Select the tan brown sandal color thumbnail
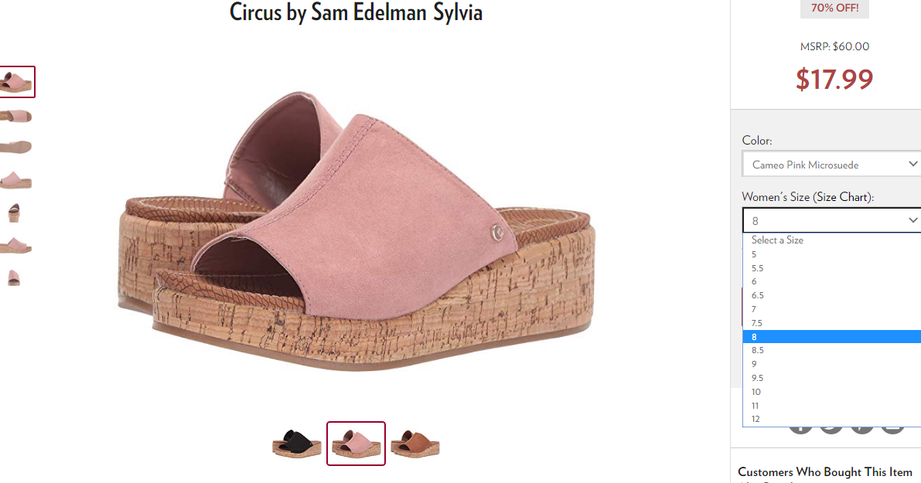Screen dimensions: 921x483 [x=415, y=444]
